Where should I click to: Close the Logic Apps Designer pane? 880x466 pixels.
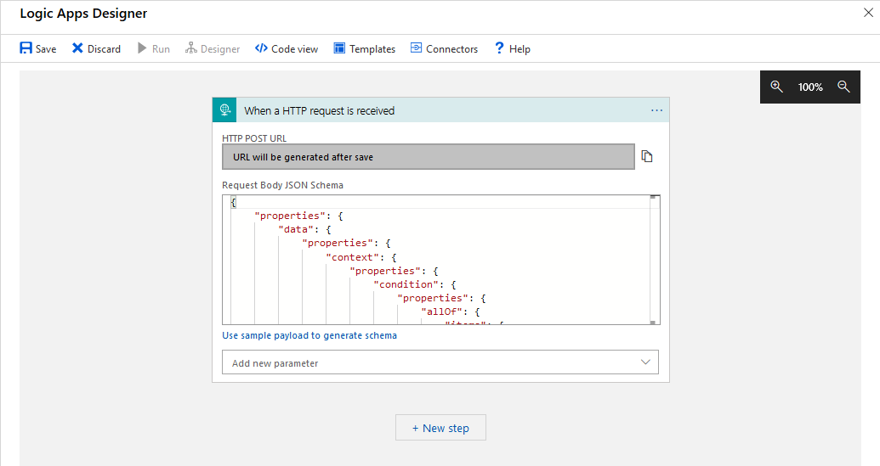867,13
